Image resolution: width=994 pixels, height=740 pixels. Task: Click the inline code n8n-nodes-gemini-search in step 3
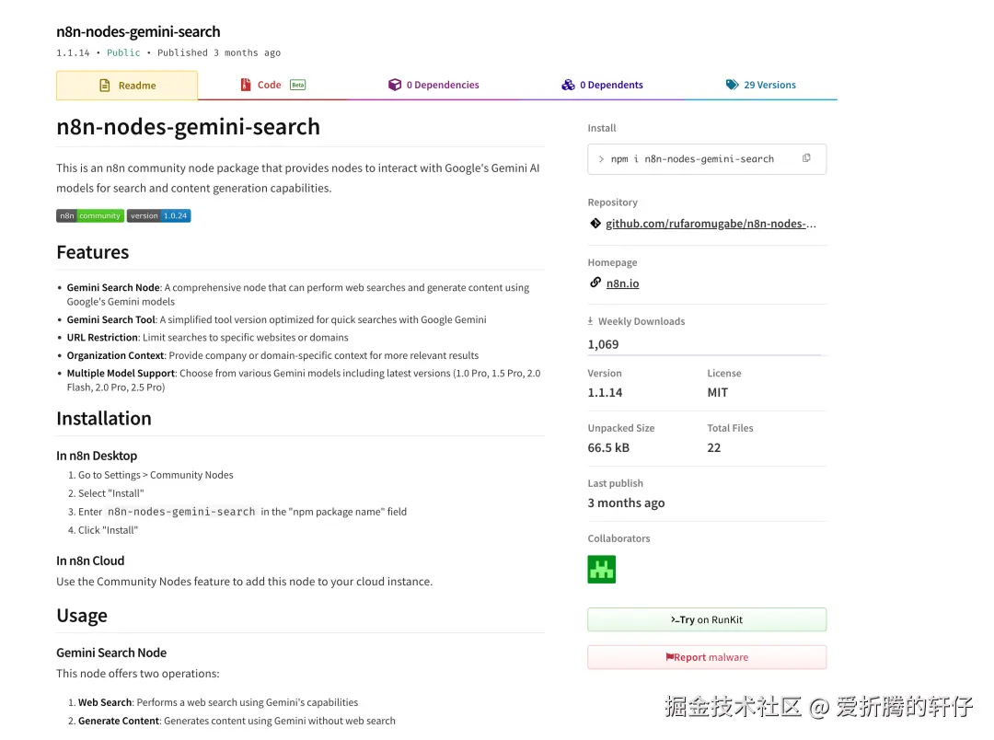click(181, 512)
